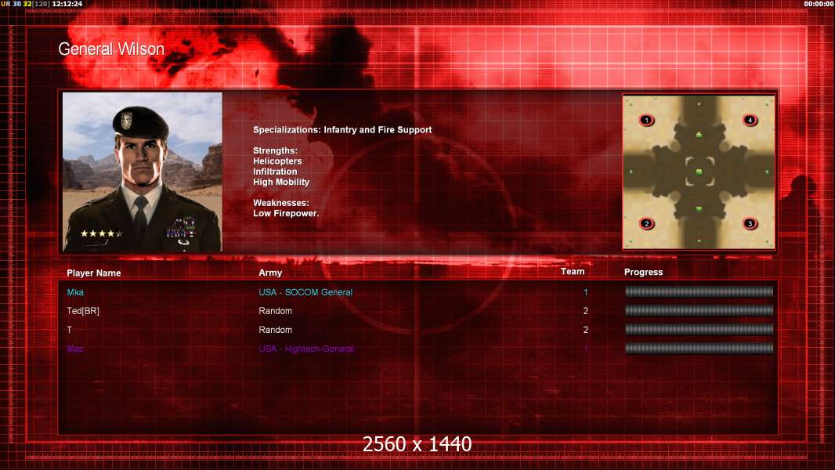Image resolution: width=835 pixels, height=470 pixels.
Task: Click the green marker below minimap center
Action: point(699,209)
